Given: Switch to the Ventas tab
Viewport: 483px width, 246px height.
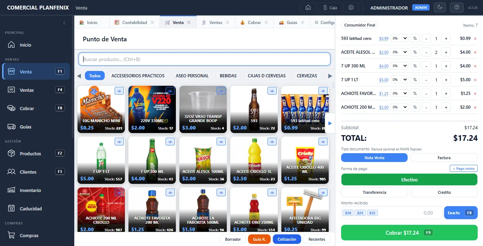Looking at the screenshot, I should point(215,22).
